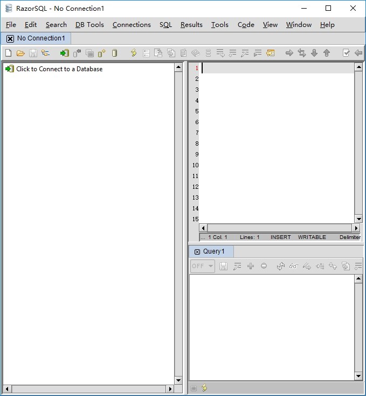This screenshot has height=396, width=366.
Task: Click the navigator panel scroll-down arrow
Action: [x=178, y=380]
